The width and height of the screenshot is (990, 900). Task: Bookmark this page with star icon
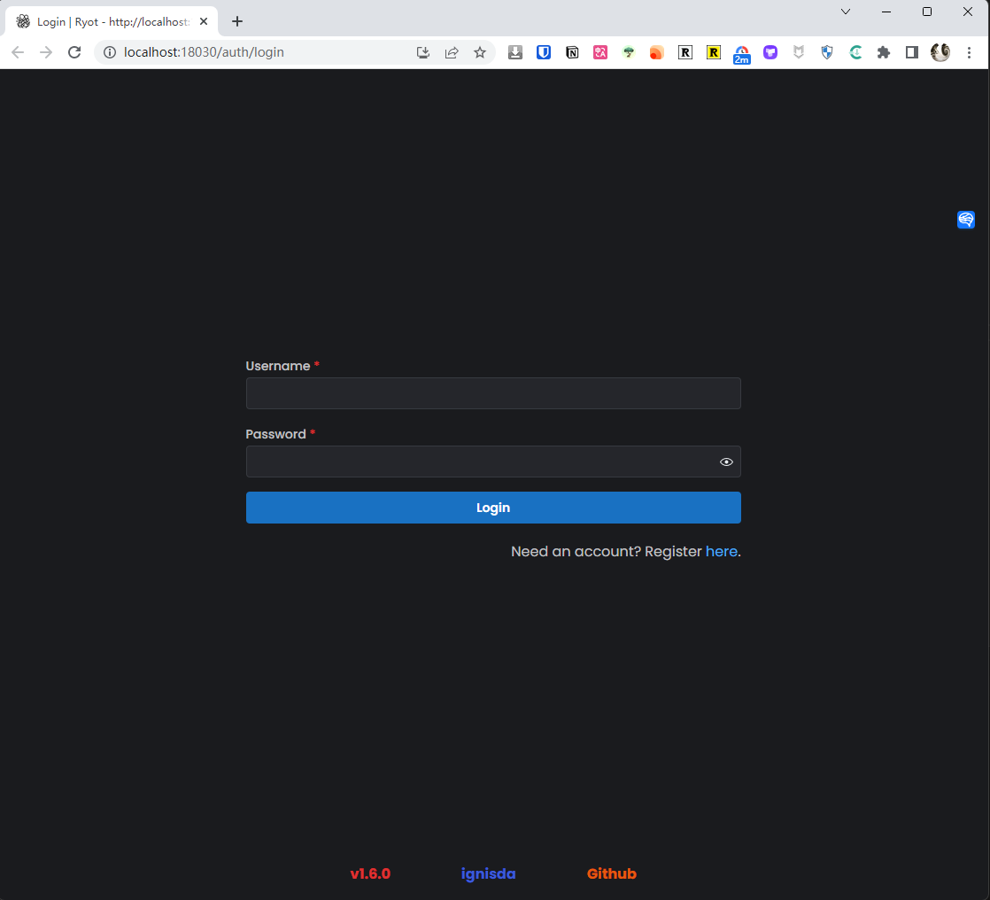tap(480, 52)
